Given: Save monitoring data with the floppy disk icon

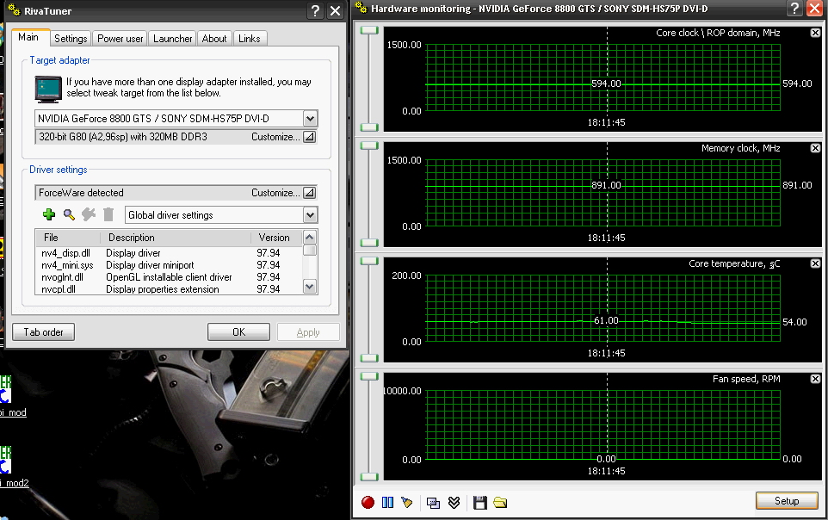Looking at the screenshot, I should click(480, 503).
